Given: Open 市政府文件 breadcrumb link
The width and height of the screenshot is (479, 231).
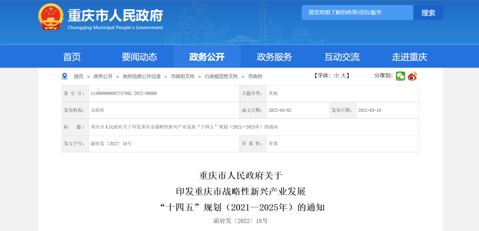Looking at the screenshot, I should tap(183, 76).
